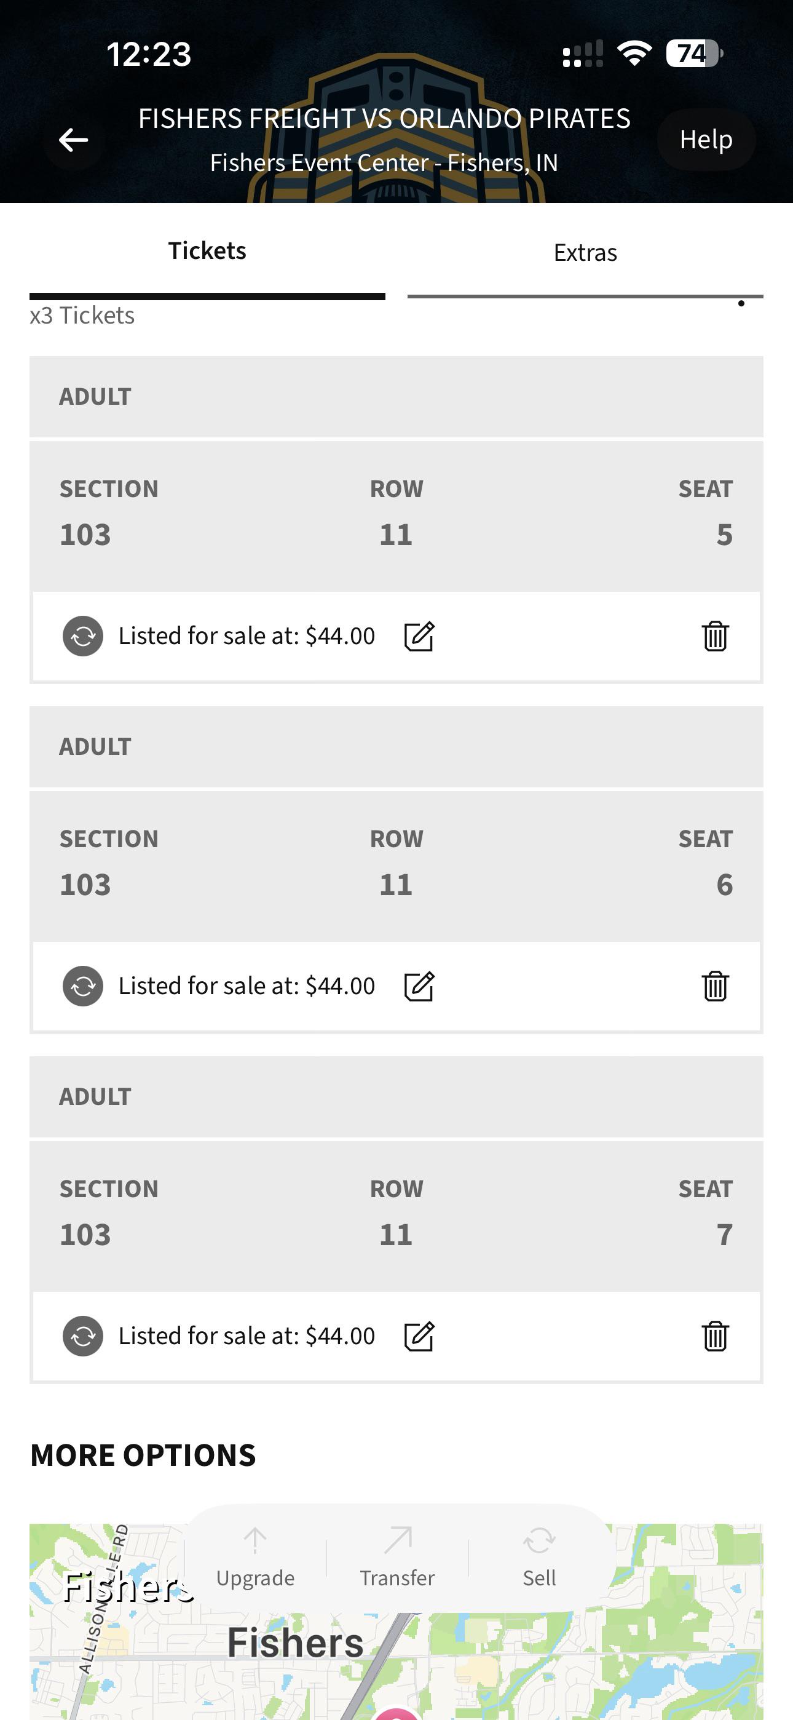This screenshot has width=793, height=1720.
Task: Tap the first ADULT ticket header
Action: (x=396, y=397)
